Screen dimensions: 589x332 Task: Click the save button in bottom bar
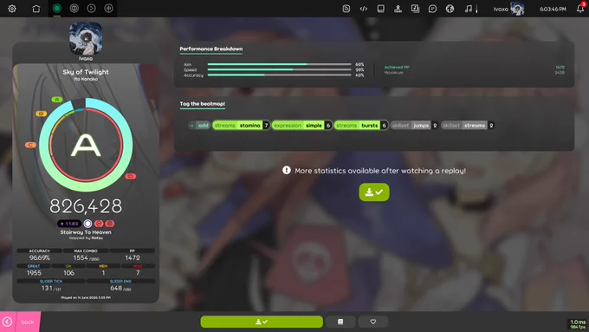(x=340, y=322)
